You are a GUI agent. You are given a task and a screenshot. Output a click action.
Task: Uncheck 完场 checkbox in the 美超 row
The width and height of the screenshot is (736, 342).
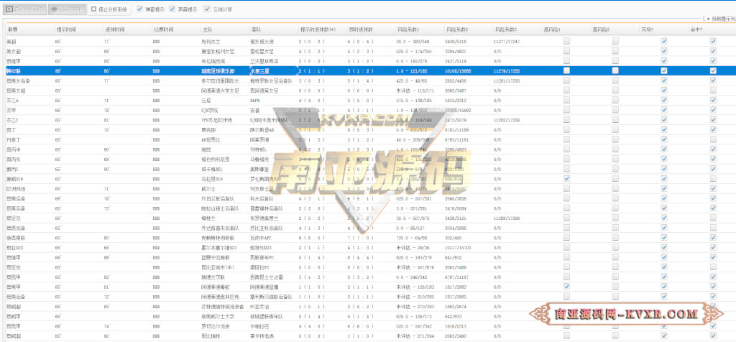click(x=663, y=41)
